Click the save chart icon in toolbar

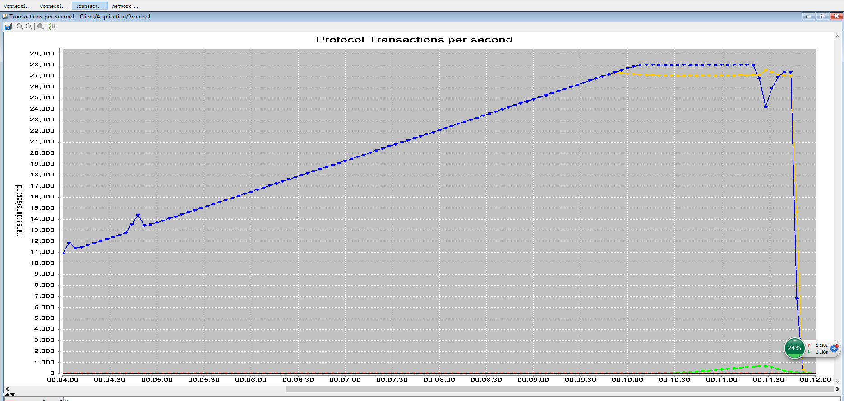(8, 27)
